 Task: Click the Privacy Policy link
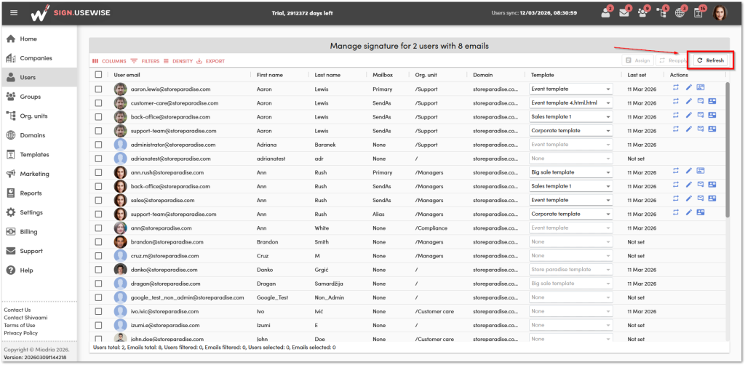(21, 333)
